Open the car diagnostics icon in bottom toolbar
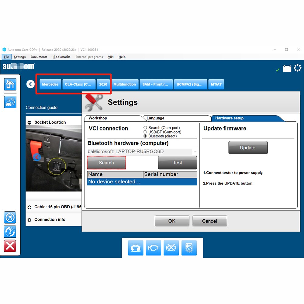 [136, 248]
